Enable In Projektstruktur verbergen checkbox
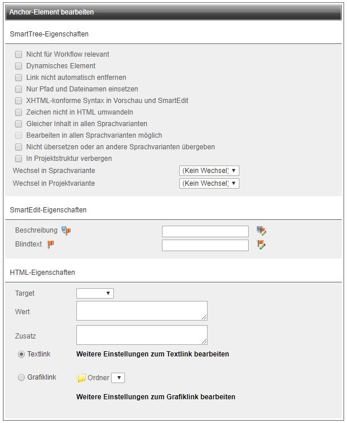The width and height of the screenshot is (347, 423). click(x=19, y=159)
